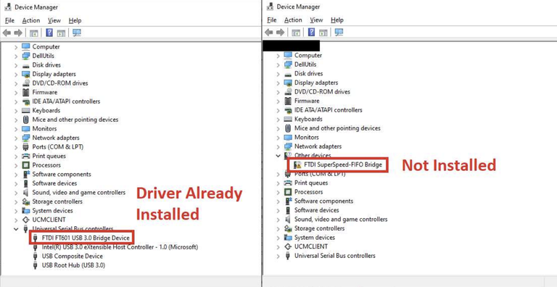Open Help menu in right Device Manager

coord(337,20)
